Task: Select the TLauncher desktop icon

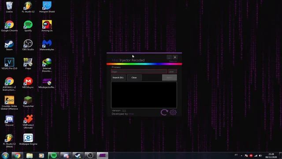Action: (28, 102)
